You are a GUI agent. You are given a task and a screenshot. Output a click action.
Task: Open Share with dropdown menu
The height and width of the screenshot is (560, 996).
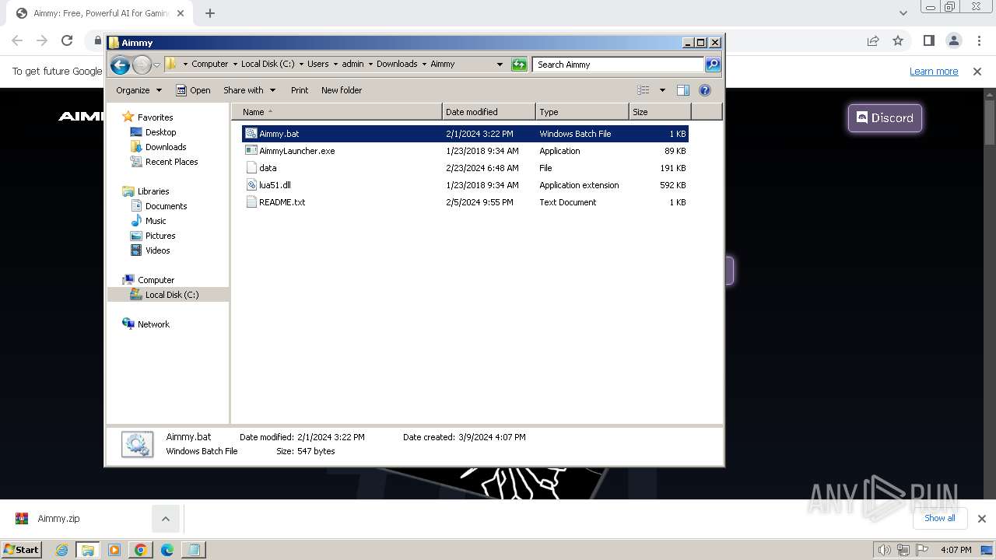tap(249, 90)
